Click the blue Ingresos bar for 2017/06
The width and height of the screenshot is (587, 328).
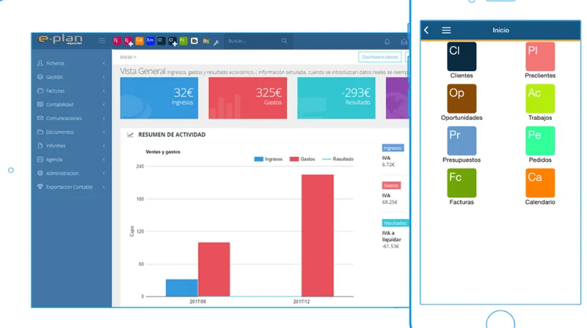[181, 288]
